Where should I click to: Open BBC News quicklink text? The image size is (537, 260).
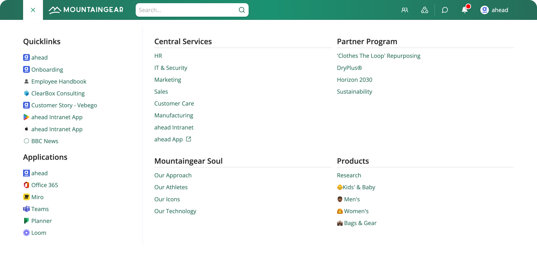click(45, 141)
